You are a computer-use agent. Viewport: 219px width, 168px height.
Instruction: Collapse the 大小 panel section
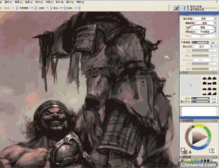[x=181, y=73]
